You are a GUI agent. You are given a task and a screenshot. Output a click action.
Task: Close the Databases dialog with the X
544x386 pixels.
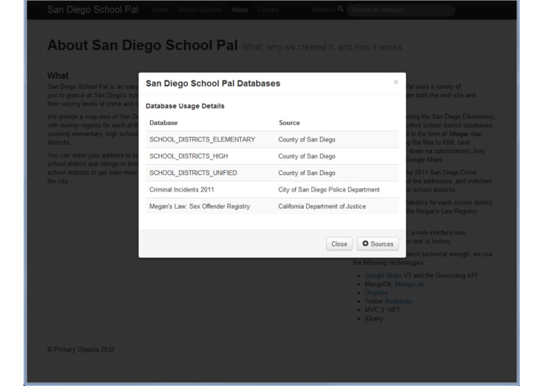point(396,82)
